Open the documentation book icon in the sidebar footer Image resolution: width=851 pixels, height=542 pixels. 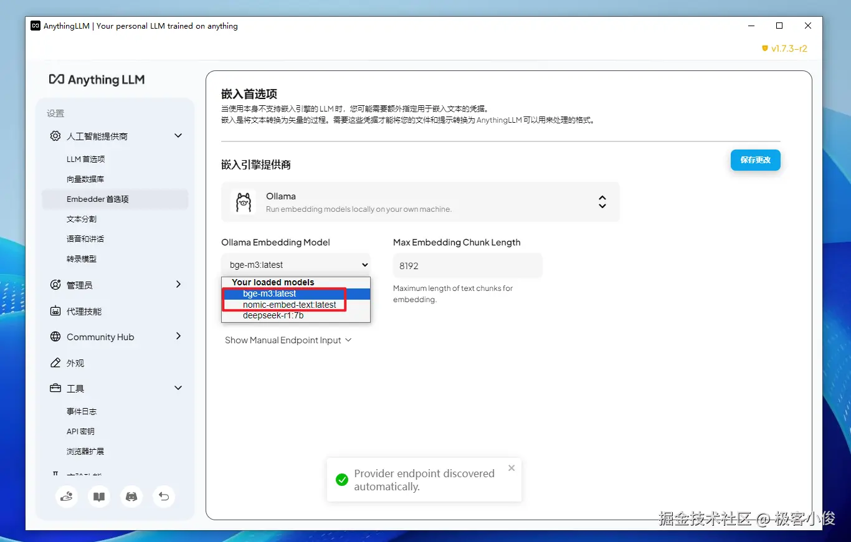pos(99,497)
